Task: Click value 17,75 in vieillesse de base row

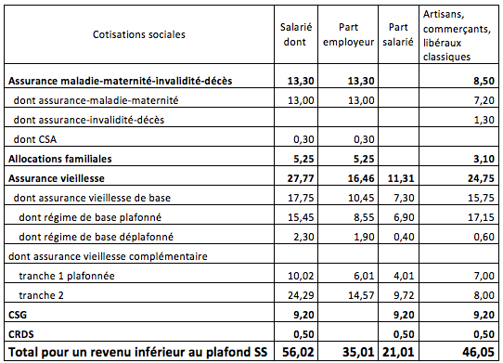Action: coord(301,198)
